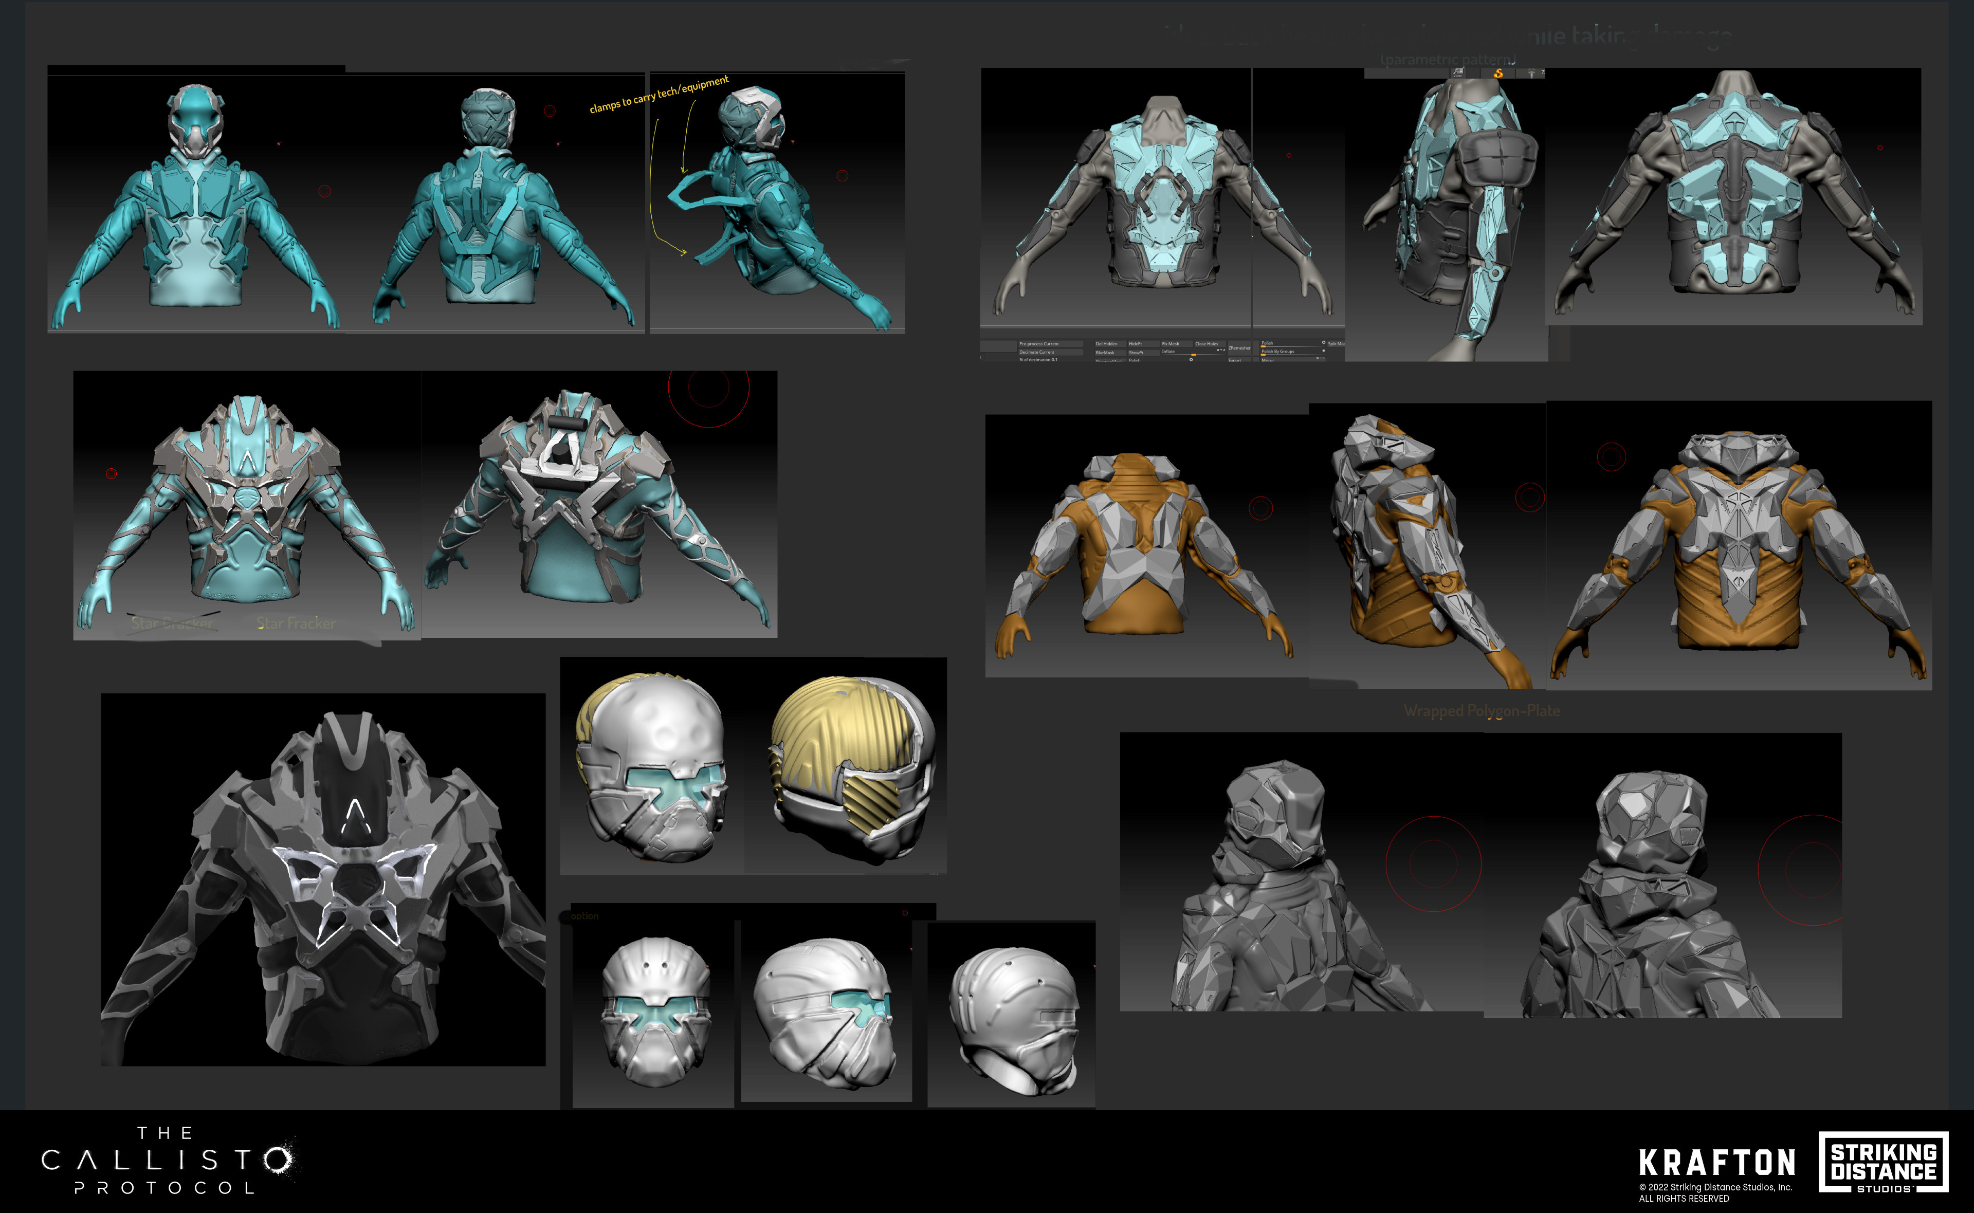Open the Star Fracker back-view render

(x=599, y=504)
